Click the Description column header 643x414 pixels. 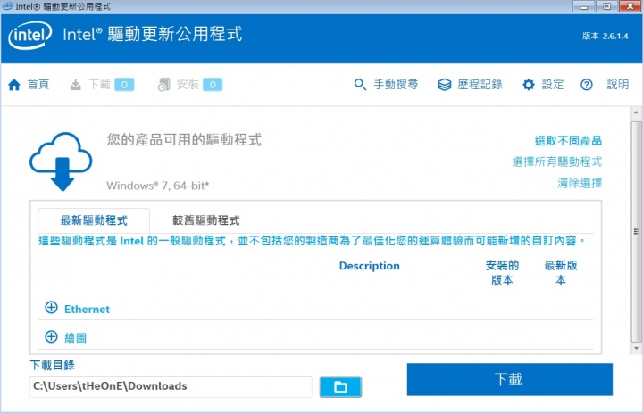(x=369, y=266)
